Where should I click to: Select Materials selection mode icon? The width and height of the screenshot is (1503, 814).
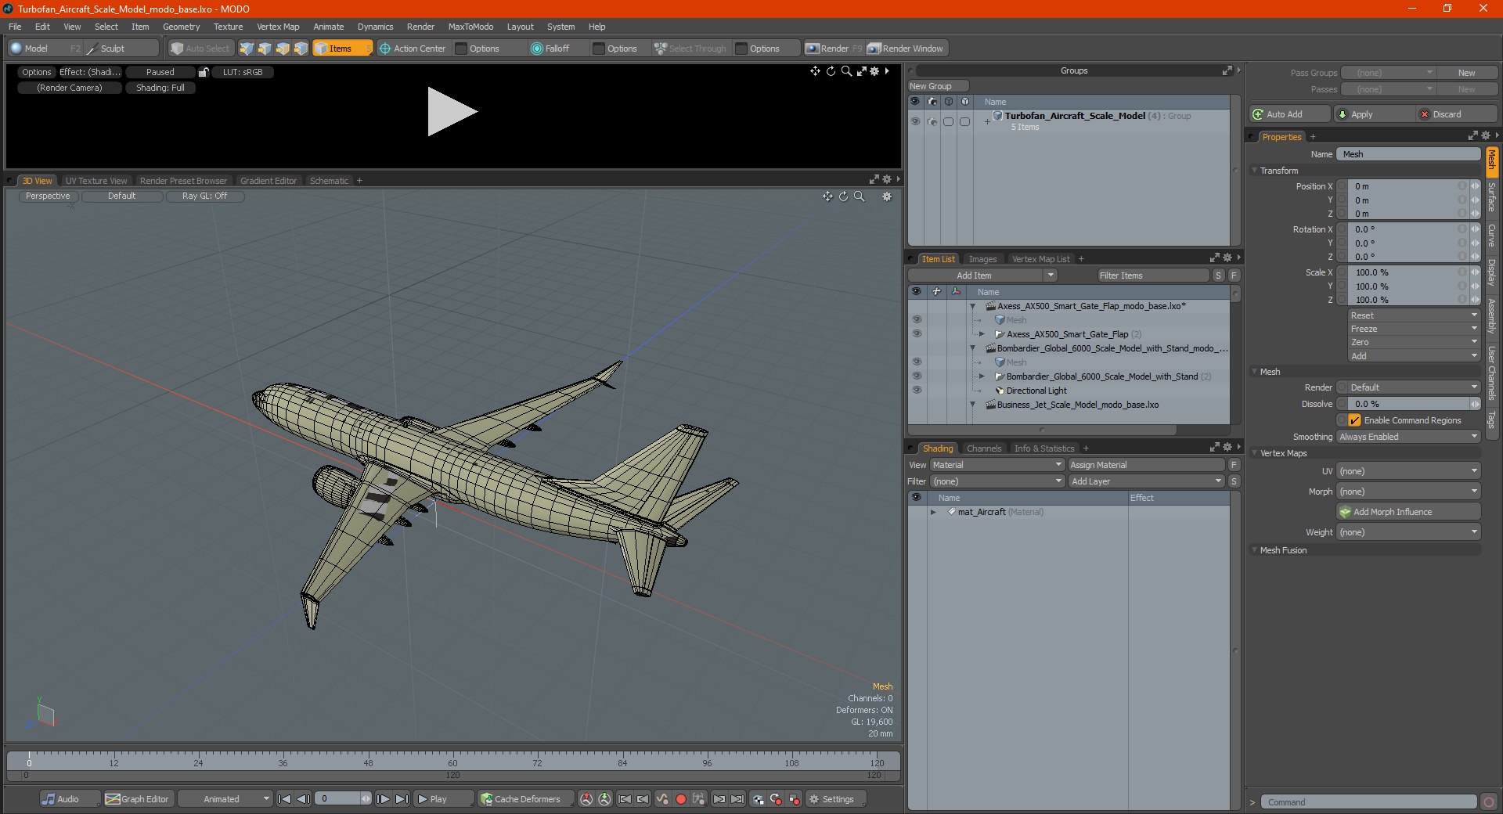[301, 49]
